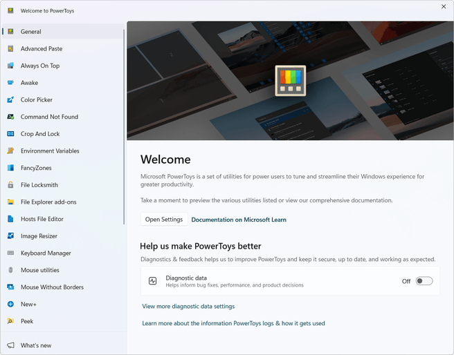Image resolution: width=454 pixels, height=355 pixels.
Task: Click the Hosts File Editor icon
Action: pos(10,219)
